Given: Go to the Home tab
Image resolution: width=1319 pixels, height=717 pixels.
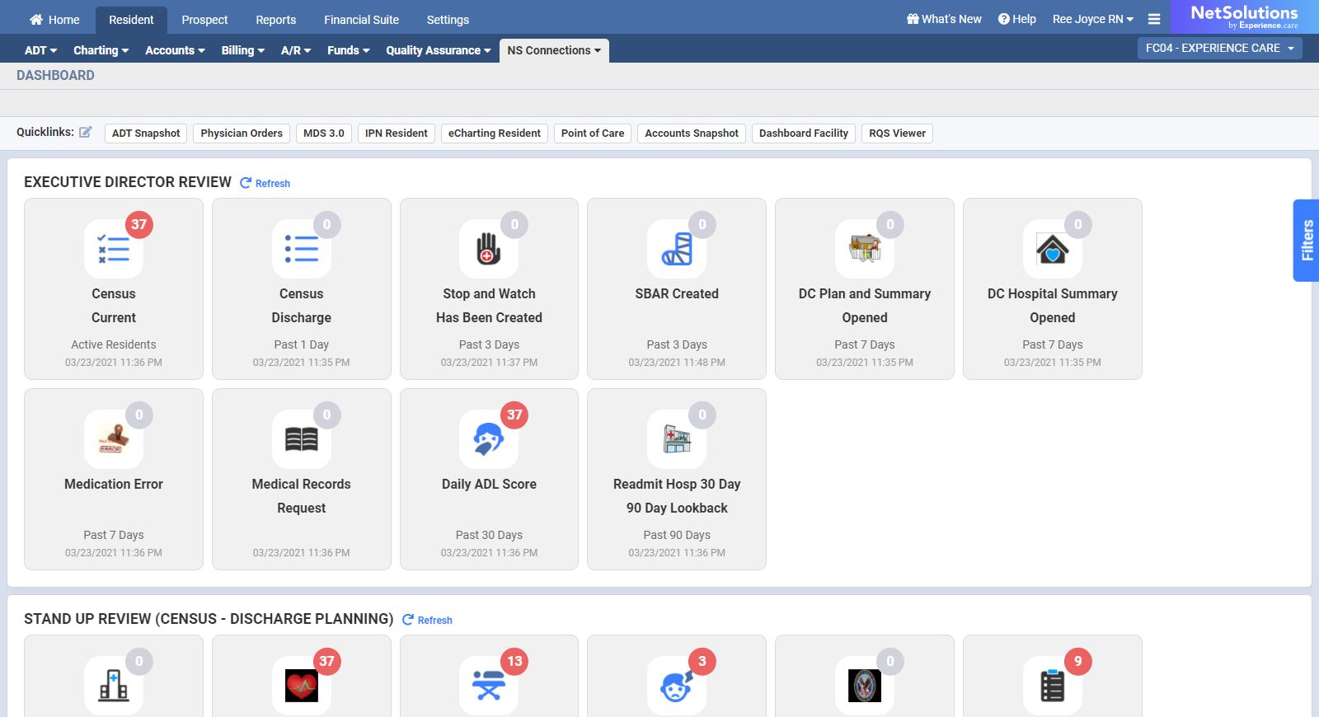Looking at the screenshot, I should pos(54,20).
